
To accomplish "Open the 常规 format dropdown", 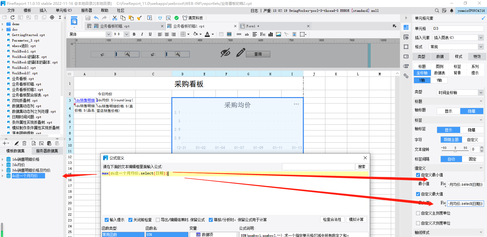I will (x=481, y=47).
